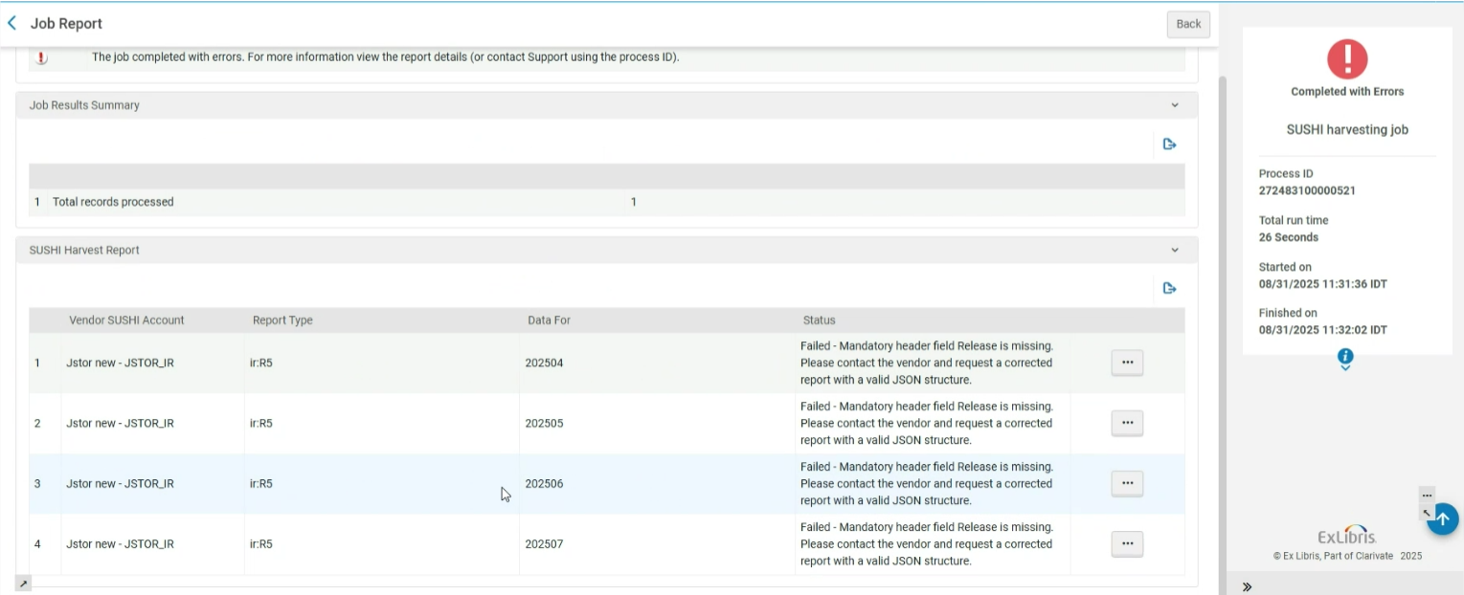The height and width of the screenshot is (595, 1464).
Task: Click Started on timestamp 11:31:36 IDT
Action: point(1323,284)
